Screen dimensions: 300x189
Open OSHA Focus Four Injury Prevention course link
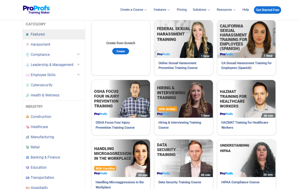(115, 125)
